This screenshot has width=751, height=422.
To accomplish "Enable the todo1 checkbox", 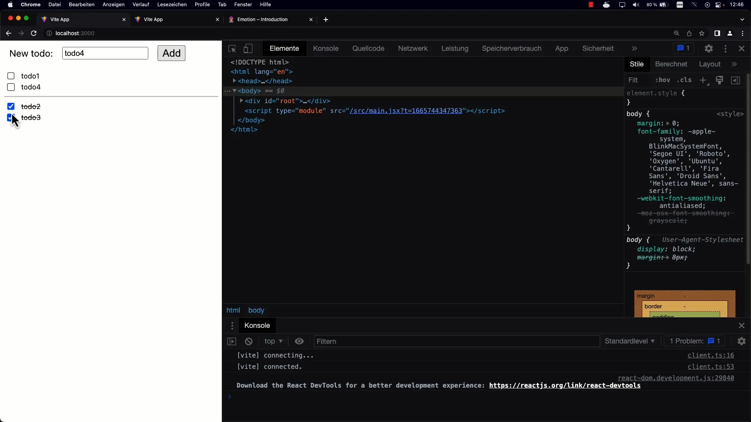I will [x=11, y=76].
